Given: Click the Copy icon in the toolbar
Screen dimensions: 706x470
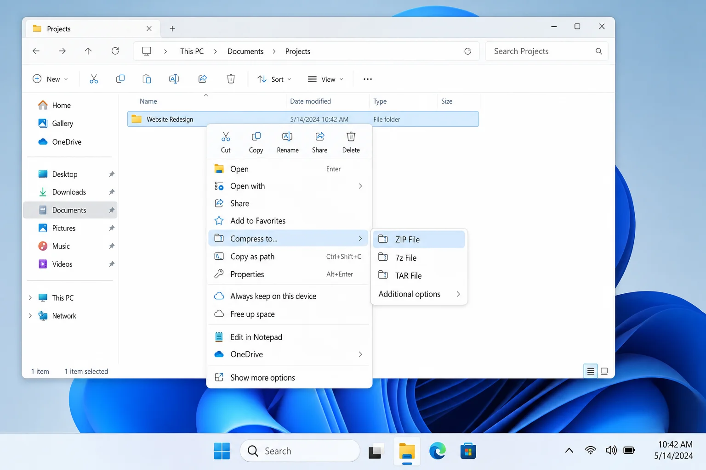Looking at the screenshot, I should tap(120, 79).
